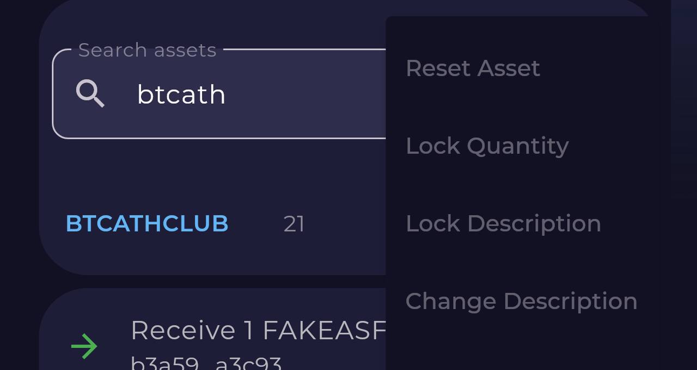The height and width of the screenshot is (370, 697).
Task: Click the BTCATHCLUB quantity 21
Action: 294,224
